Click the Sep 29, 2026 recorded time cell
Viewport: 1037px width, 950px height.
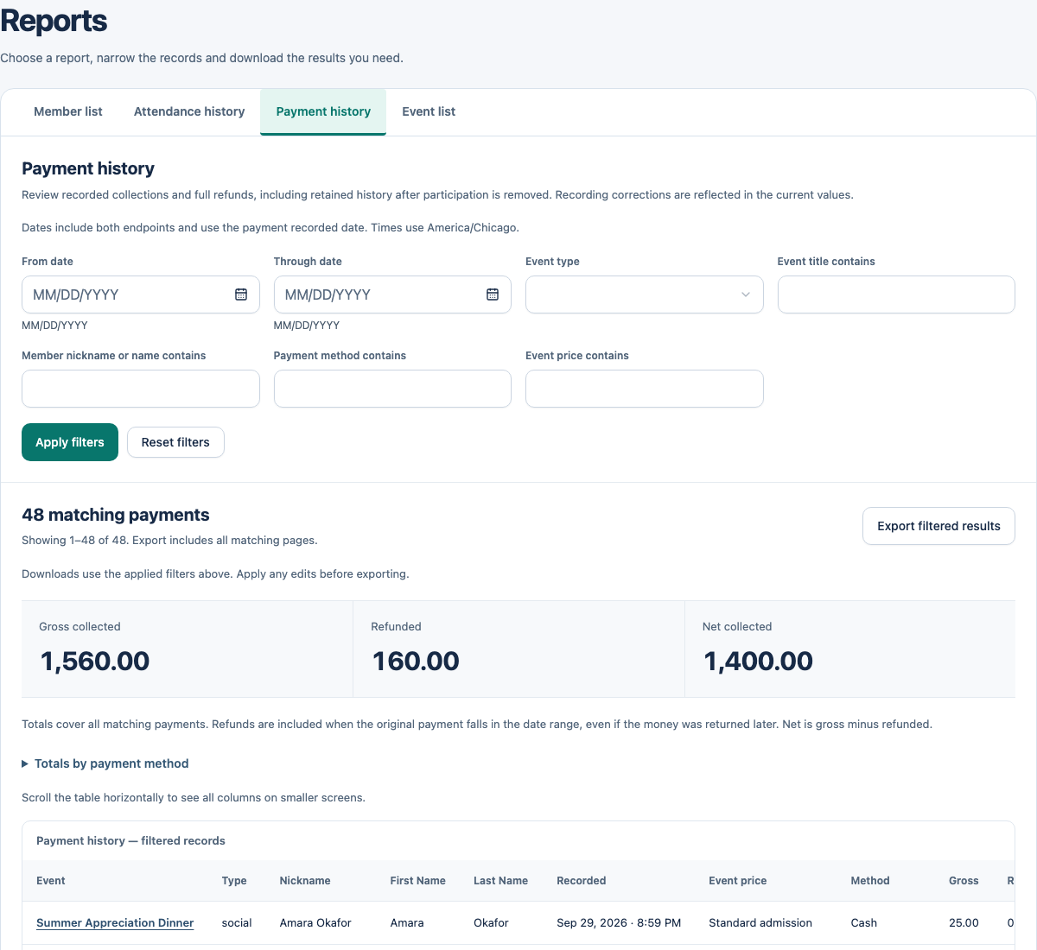(619, 922)
